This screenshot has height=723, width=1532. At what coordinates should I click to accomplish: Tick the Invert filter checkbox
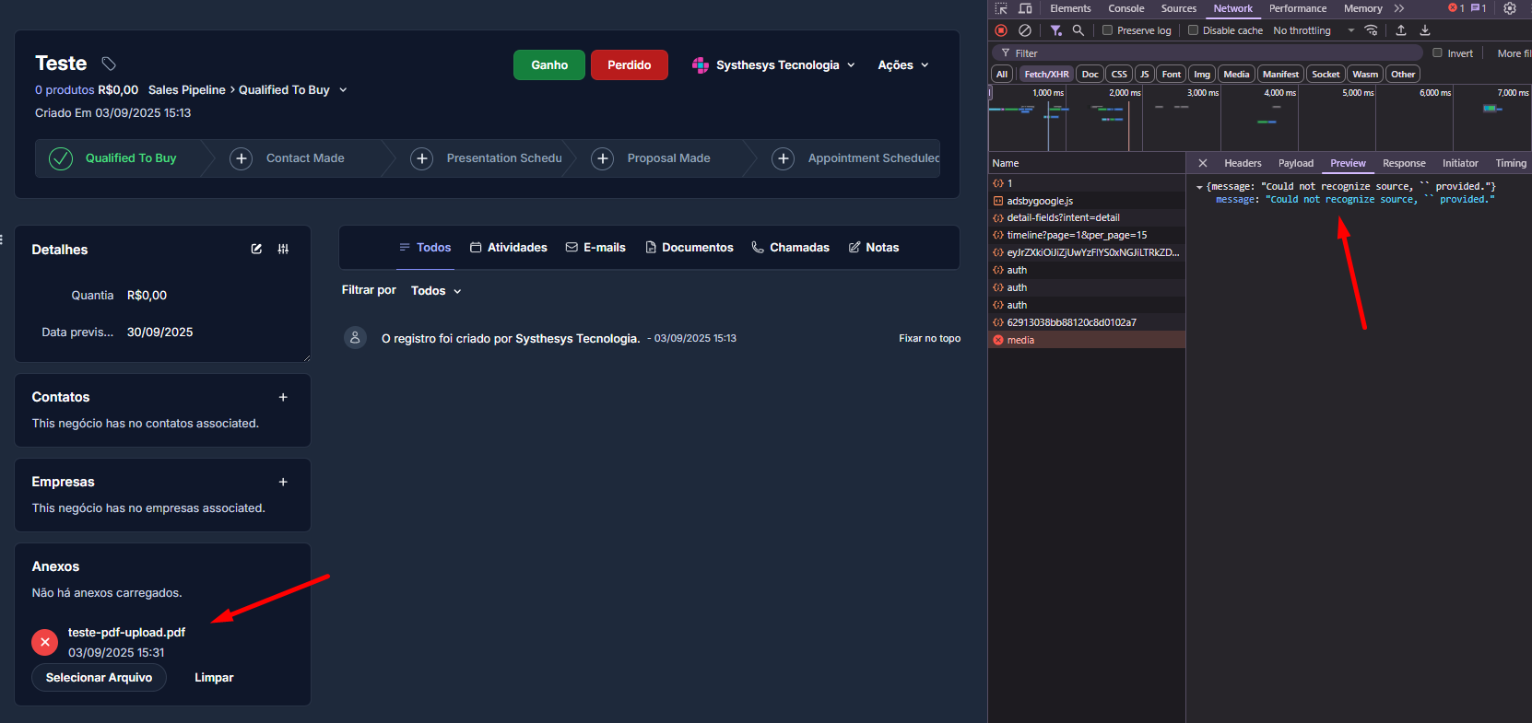[1437, 52]
